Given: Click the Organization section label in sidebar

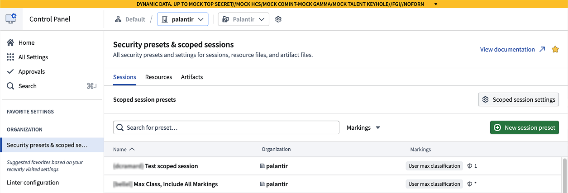Looking at the screenshot, I should point(24,129).
